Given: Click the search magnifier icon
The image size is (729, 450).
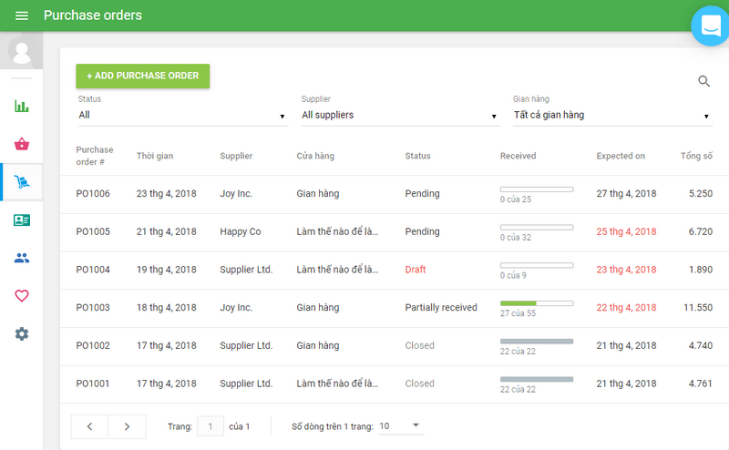Looking at the screenshot, I should 703,81.
